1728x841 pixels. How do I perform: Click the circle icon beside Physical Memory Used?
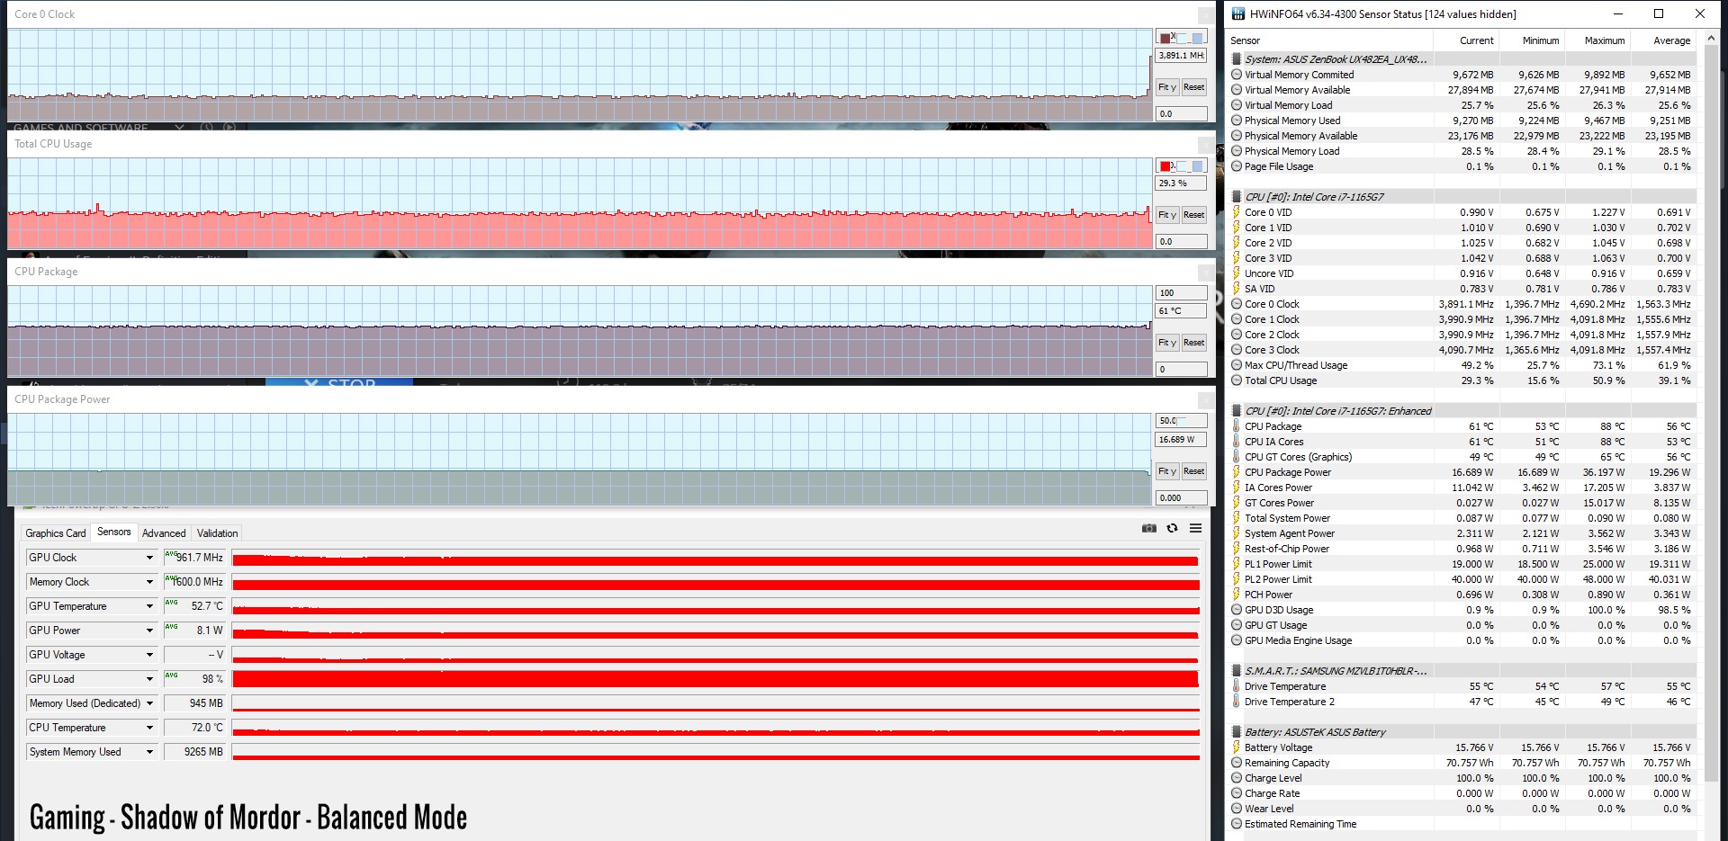(1237, 121)
